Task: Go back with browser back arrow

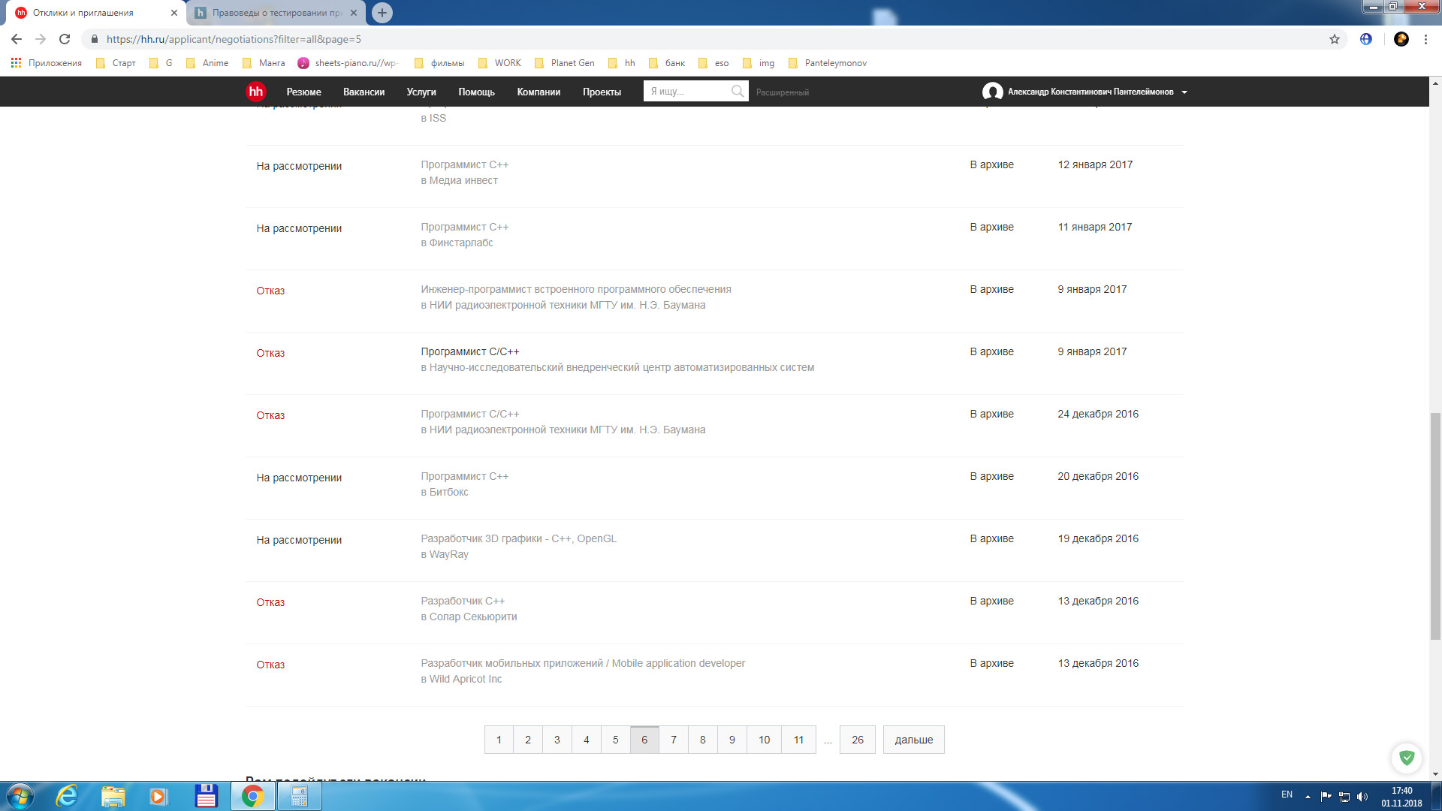Action: [x=17, y=39]
